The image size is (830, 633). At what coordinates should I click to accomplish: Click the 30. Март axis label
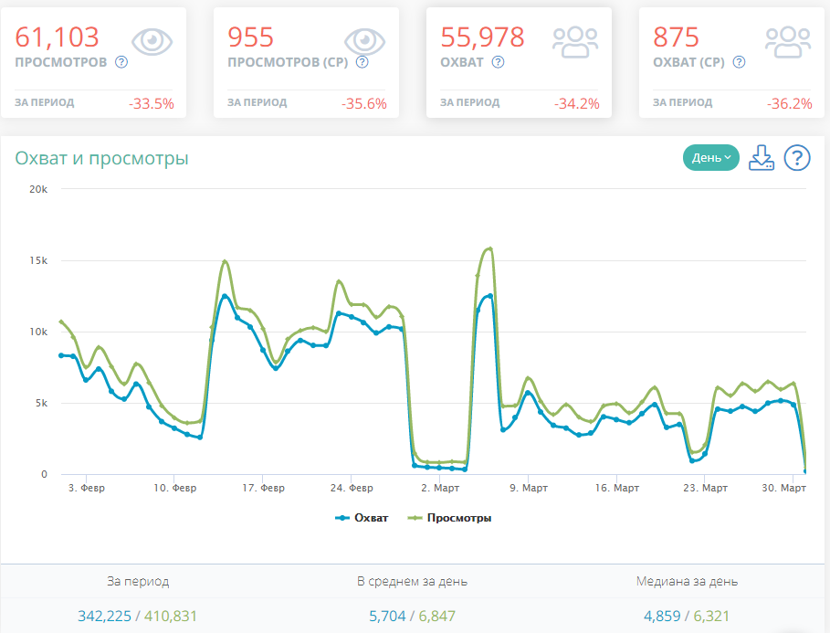pos(784,488)
